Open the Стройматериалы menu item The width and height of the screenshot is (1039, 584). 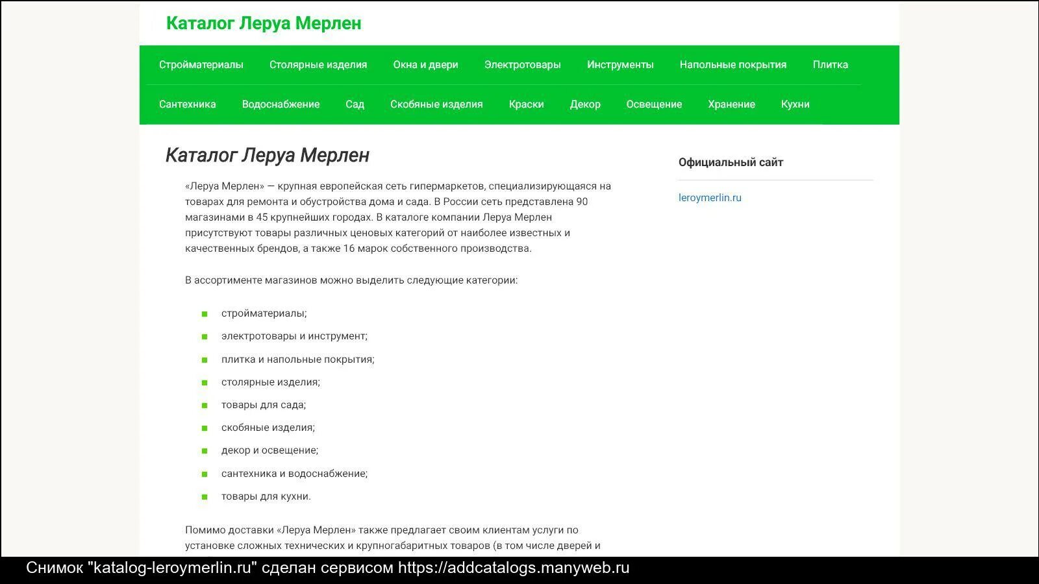pos(201,65)
